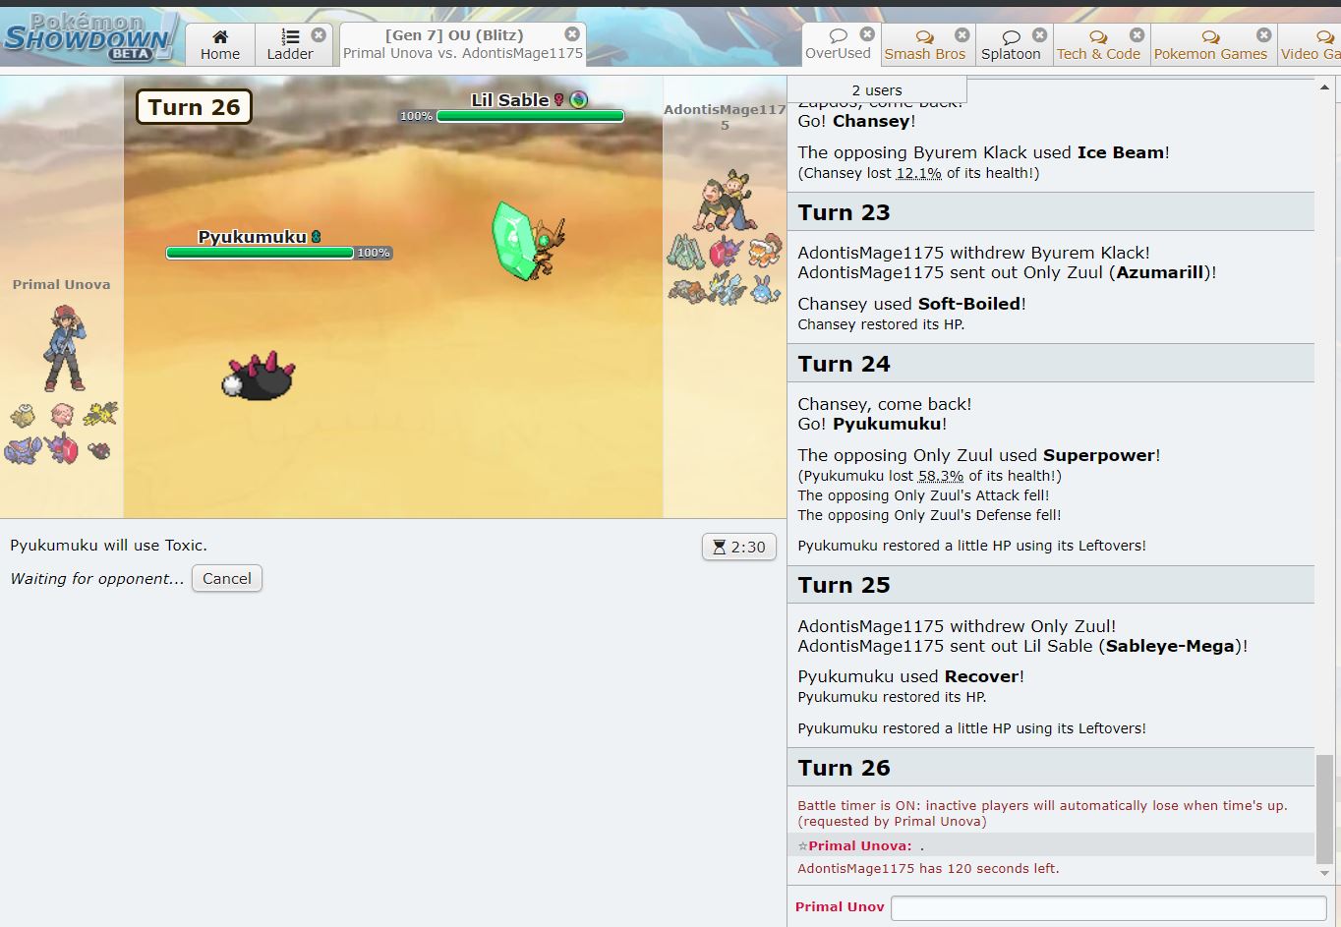The width and height of the screenshot is (1341, 927).
Task: Click orange maned Pokémon icon in opponent's team
Action: (765, 252)
